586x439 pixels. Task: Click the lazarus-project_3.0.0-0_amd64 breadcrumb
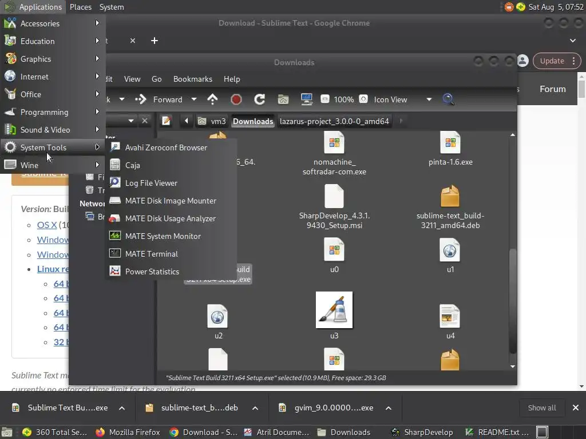(334, 121)
